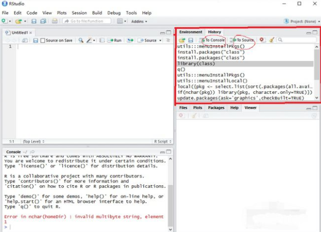Click the Open File folder icon
This screenshot has height=232, width=321.
pyautogui.click(x=18, y=21)
